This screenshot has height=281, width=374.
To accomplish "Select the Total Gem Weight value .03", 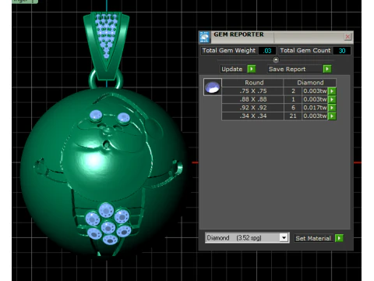I will 267,51.
